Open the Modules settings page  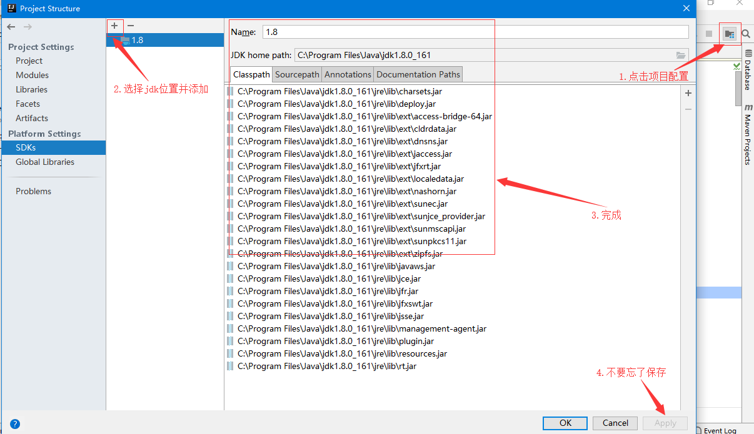point(33,75)
